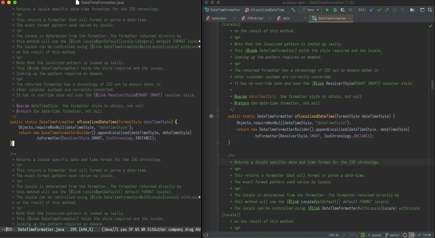Select DateTimeFormatter class in navigation breadcrumb

(x=222, y=10)
